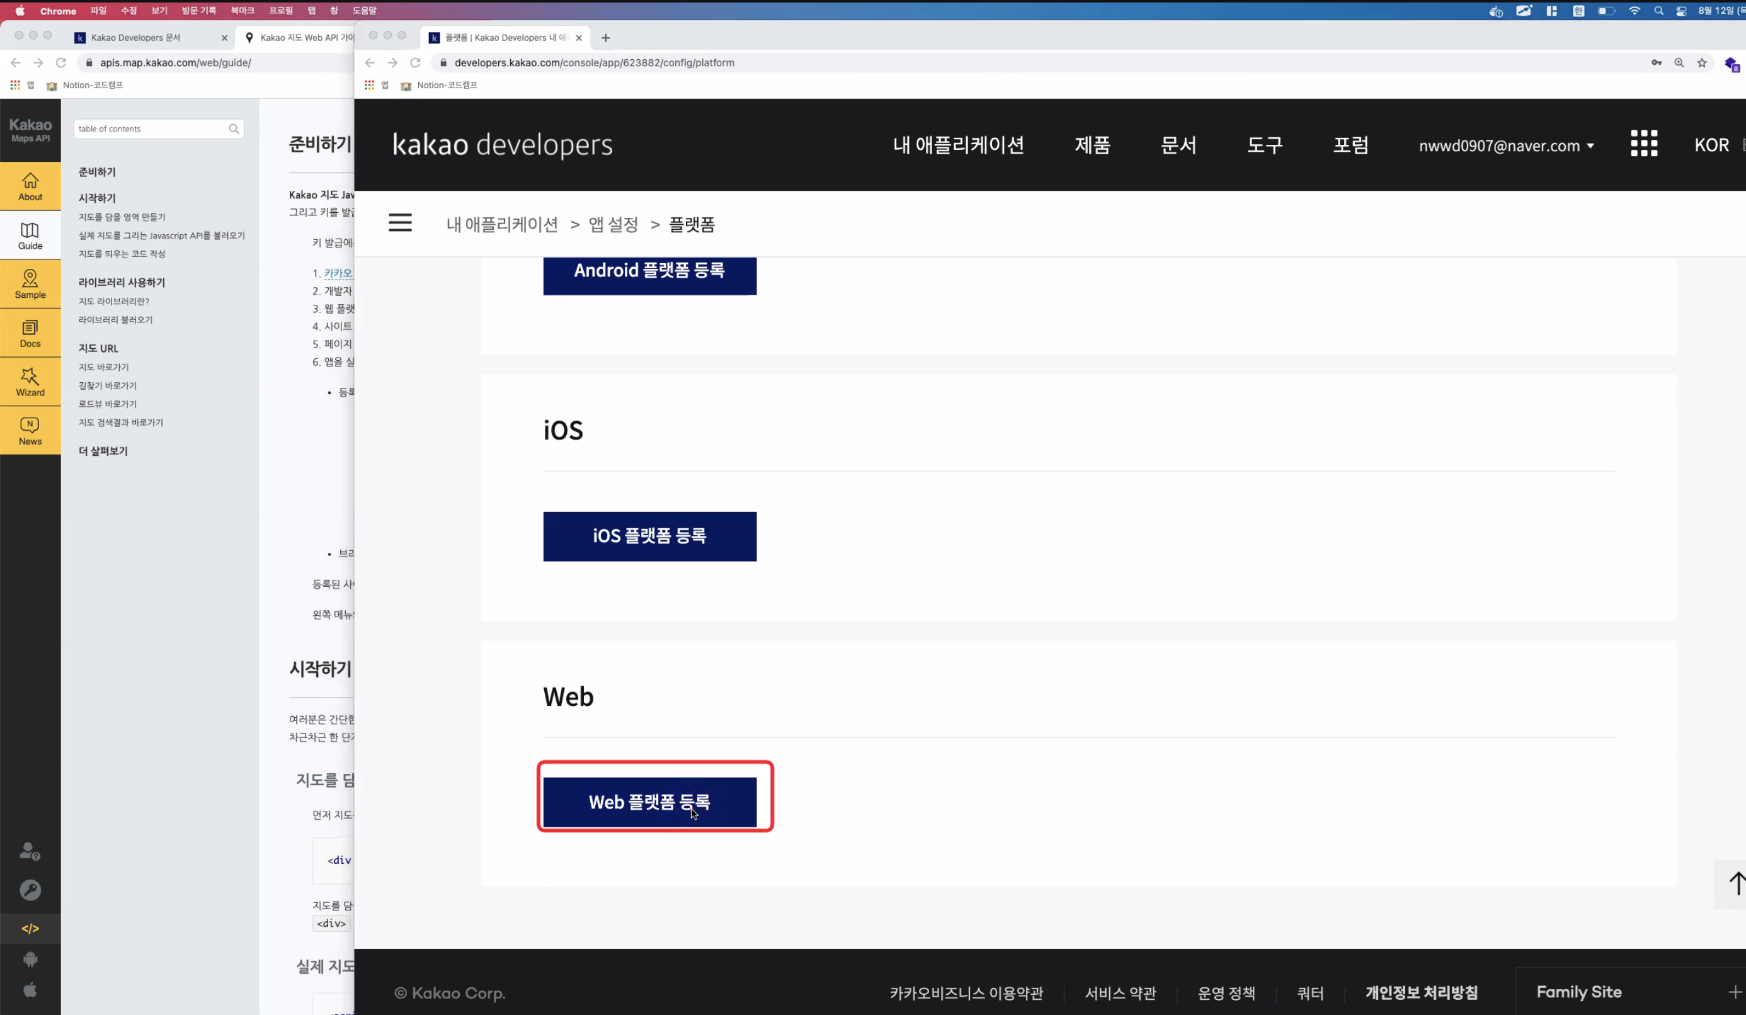
Task: Click the Web 플랫폼 등록 button
Action: (649, 802)
